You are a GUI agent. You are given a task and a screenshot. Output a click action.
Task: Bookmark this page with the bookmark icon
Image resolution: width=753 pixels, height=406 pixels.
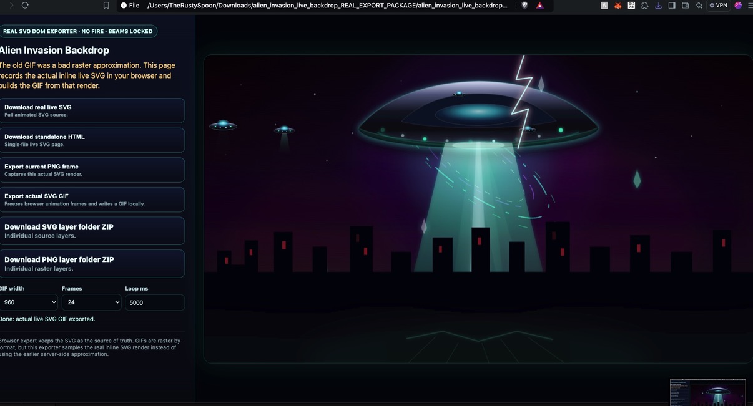pos(106,5)
